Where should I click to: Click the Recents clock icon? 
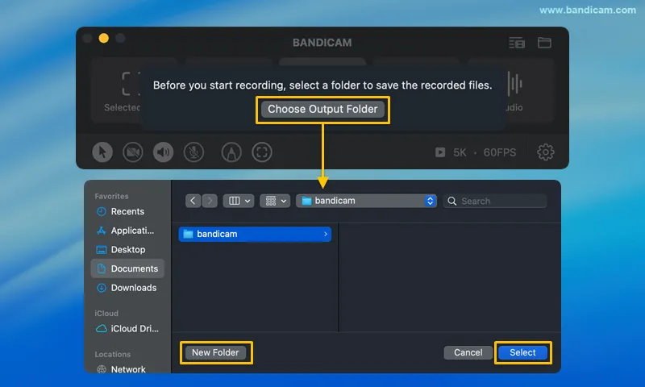102,211
